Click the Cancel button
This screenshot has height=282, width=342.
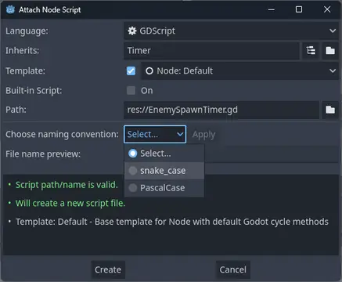(x=233, y=269)
